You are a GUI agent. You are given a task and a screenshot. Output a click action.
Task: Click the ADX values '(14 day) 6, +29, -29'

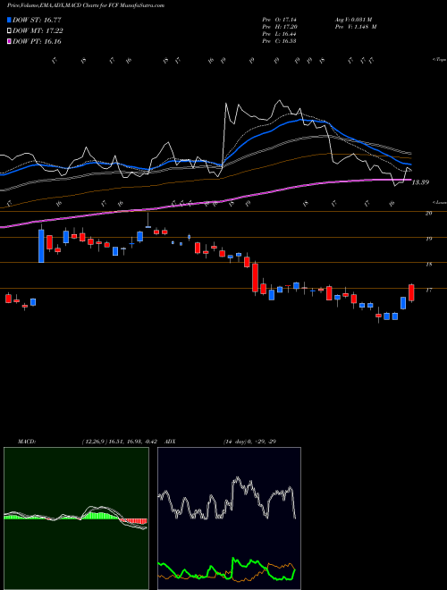(x=249, y=442)
